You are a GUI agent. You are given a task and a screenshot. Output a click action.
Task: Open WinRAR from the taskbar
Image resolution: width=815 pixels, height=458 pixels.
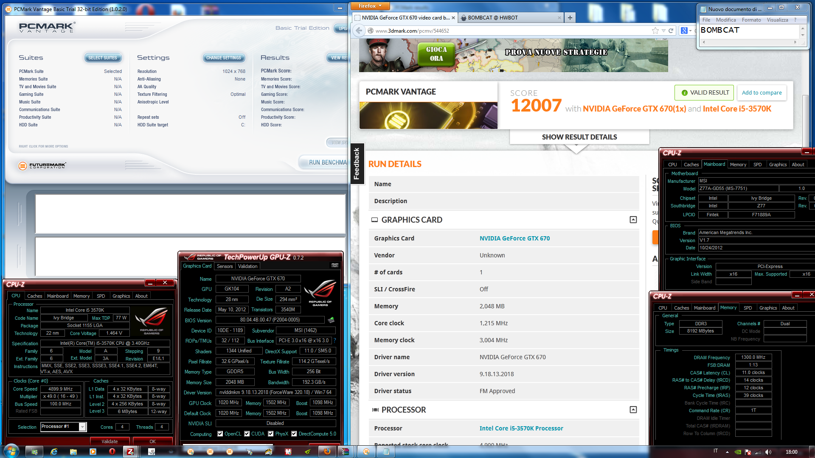click(346, 452)
